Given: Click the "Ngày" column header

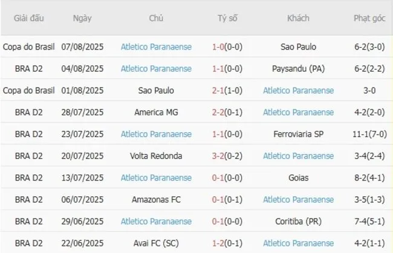Looking at the screenshot, I should [82, 18].
